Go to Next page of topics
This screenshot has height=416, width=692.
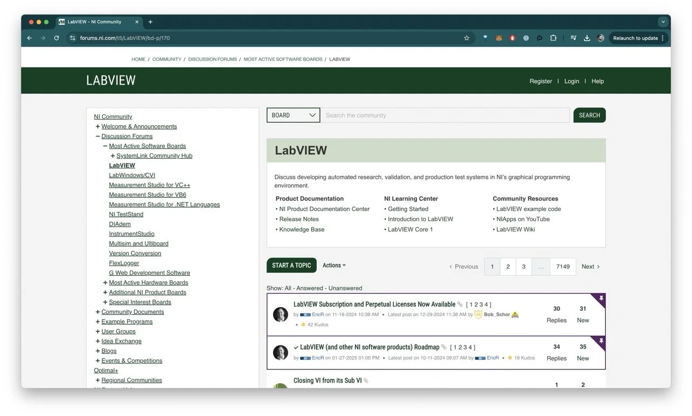pos(590,267)
